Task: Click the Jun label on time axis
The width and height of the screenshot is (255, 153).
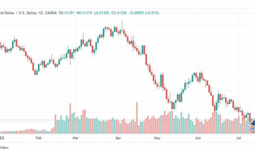Action: point(198,138)
